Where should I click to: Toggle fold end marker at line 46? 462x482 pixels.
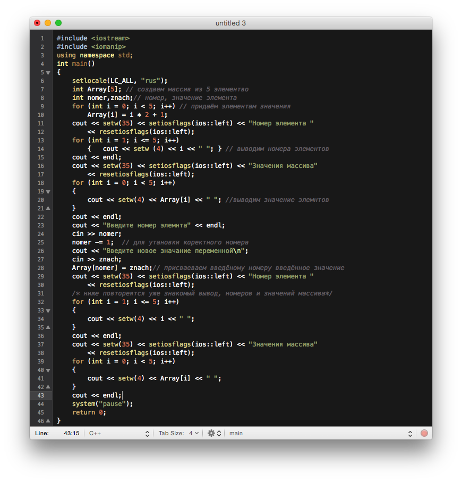(x=48, y=421)
